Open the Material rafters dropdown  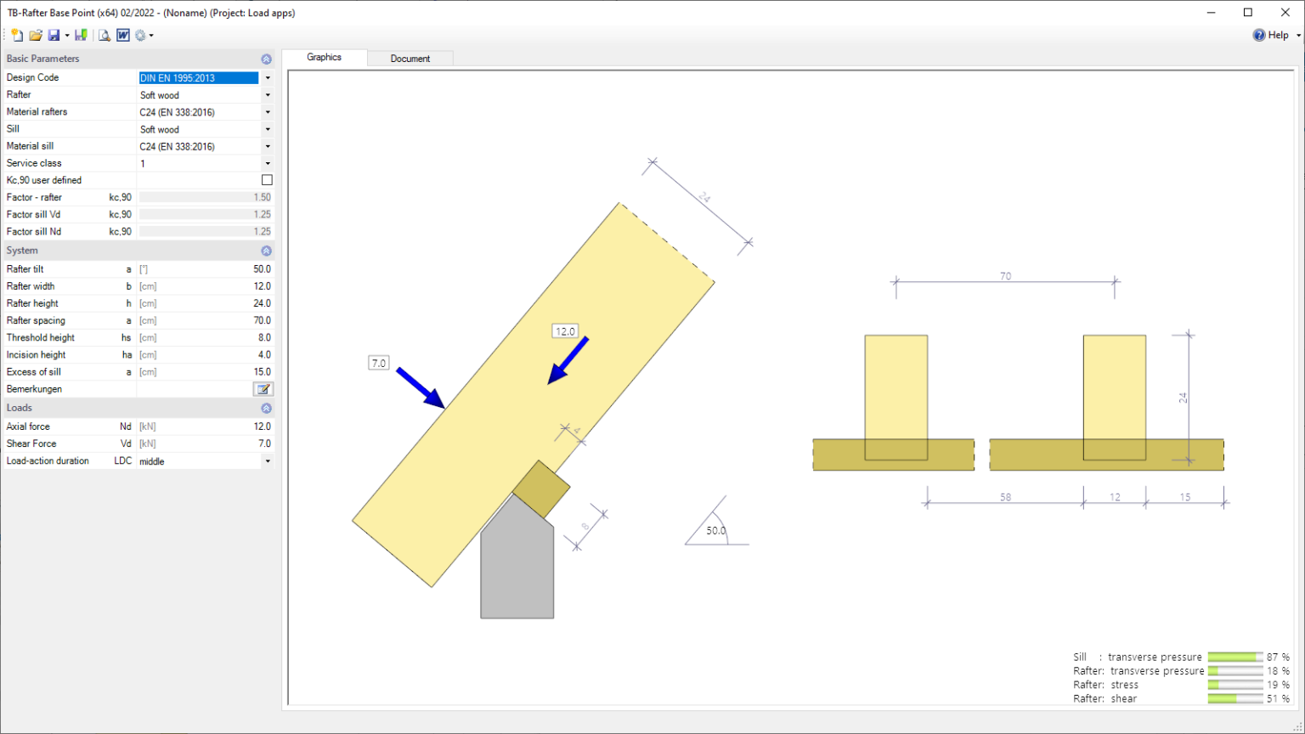268,111
